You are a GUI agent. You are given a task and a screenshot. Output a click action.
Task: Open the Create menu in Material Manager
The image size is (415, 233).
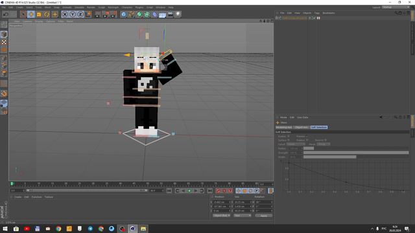[18, 197]
